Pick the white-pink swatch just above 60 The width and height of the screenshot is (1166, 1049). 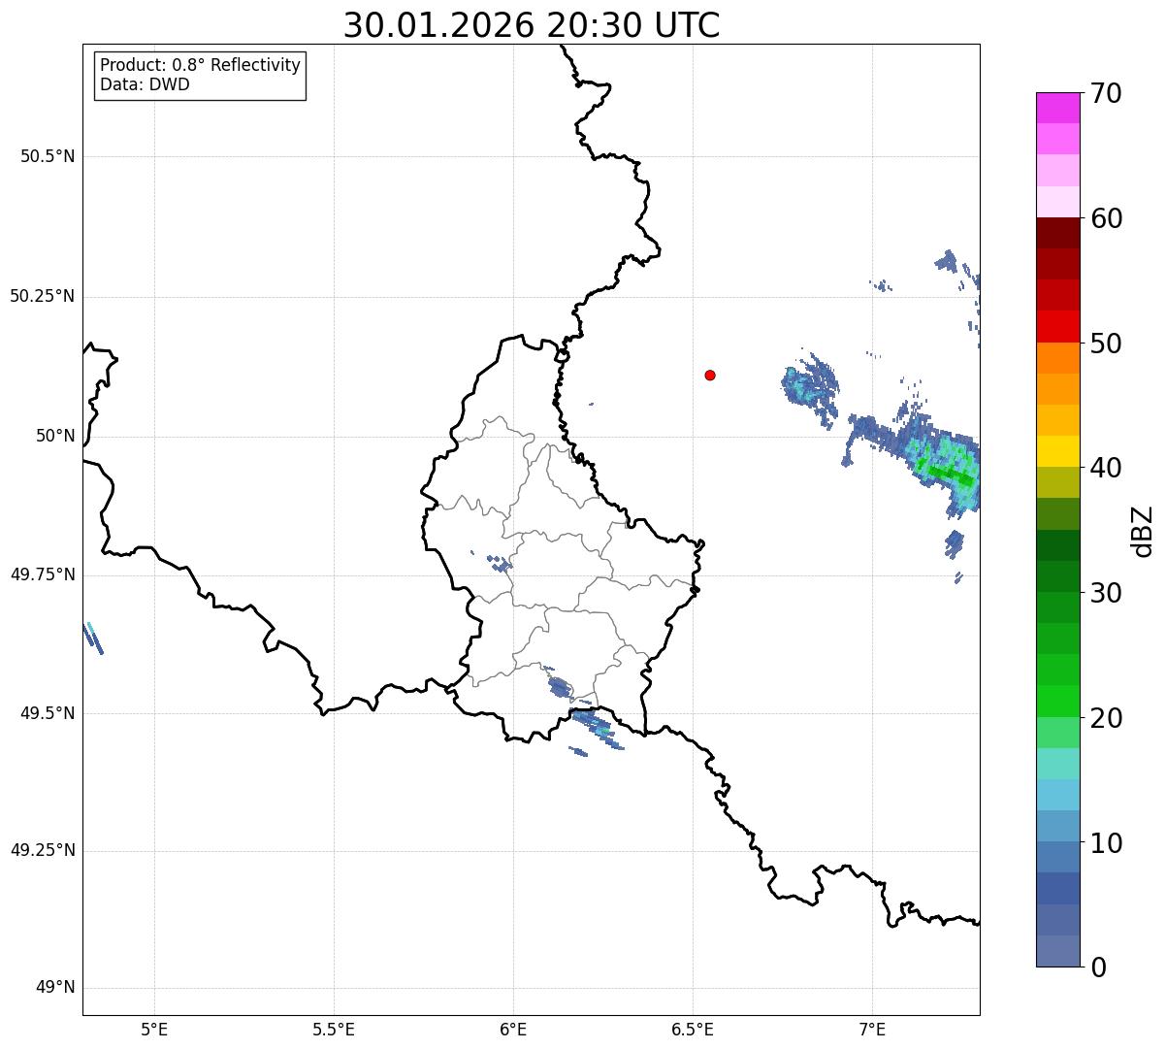1057,202
